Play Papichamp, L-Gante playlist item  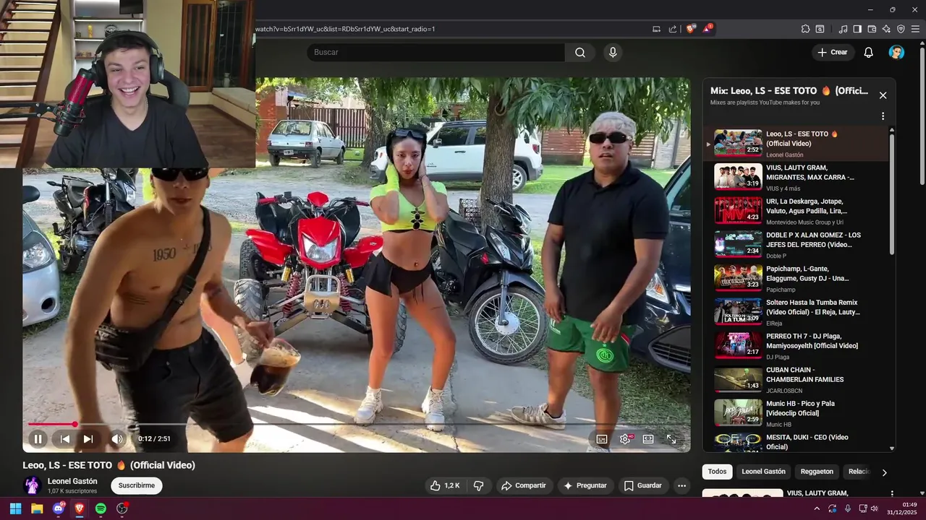(x=796, y=278)
